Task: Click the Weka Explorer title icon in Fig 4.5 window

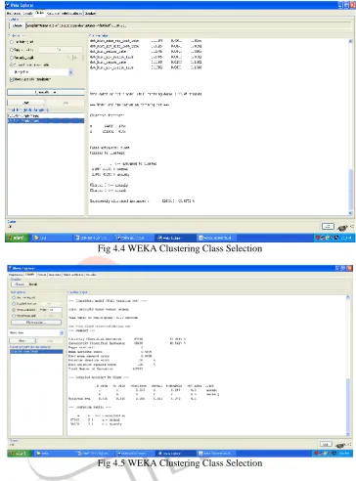Action: point(10,268)
